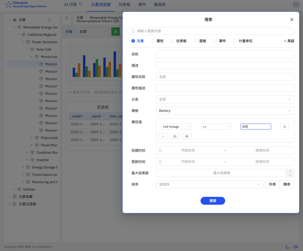Select the 仪表板 radio button
The width and height of the screenshot is (303, 251).
(172, 41)
